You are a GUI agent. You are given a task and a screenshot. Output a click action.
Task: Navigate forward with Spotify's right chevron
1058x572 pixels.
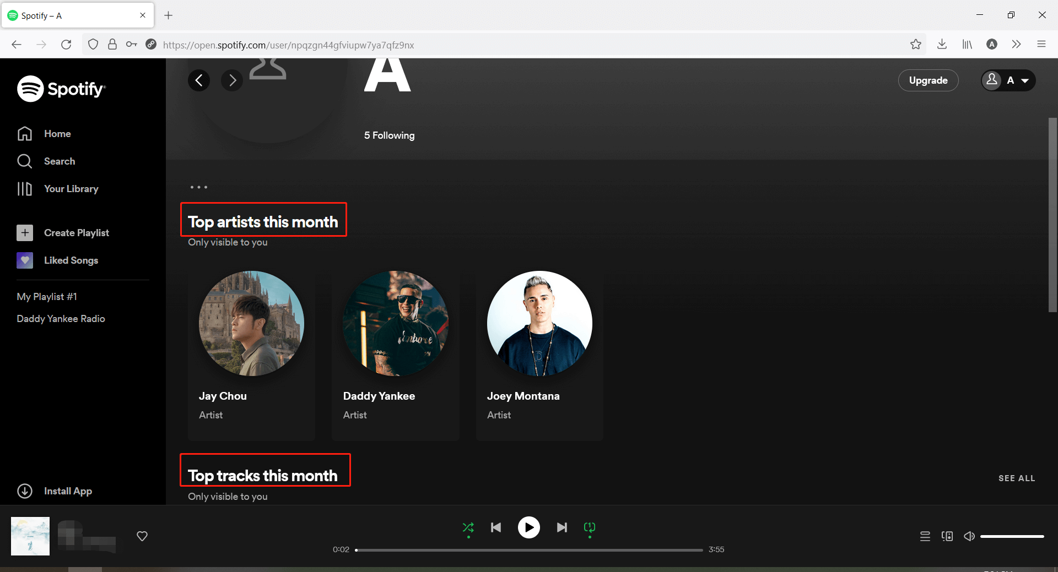[232, 80]
